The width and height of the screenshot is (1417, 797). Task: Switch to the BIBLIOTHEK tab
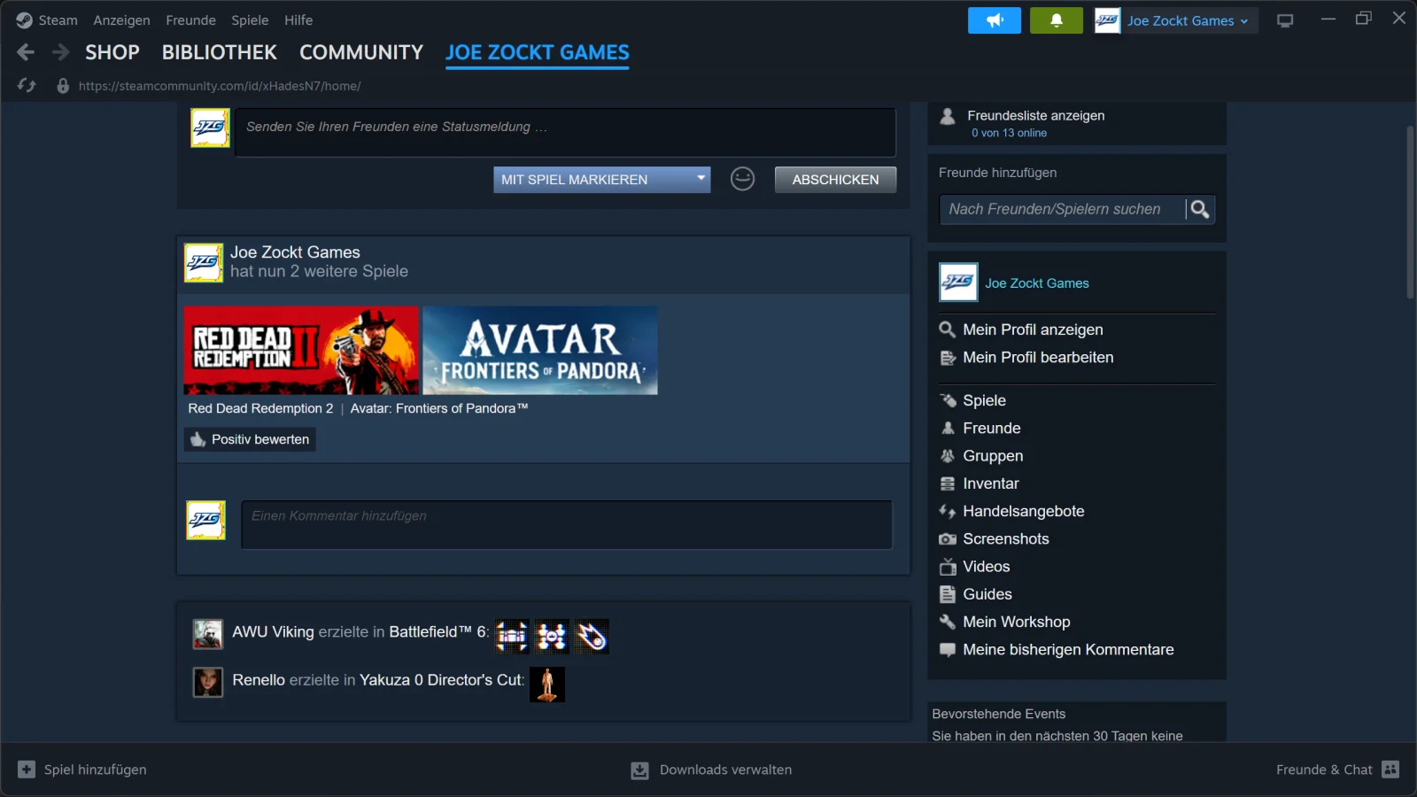click(220, 52)
